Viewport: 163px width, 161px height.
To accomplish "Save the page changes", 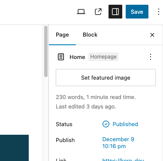I will 137,12.
